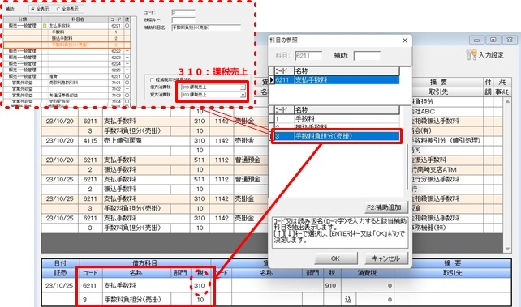
Task: Click the F2:補助追加 button
Action: [x=385, y=208]
